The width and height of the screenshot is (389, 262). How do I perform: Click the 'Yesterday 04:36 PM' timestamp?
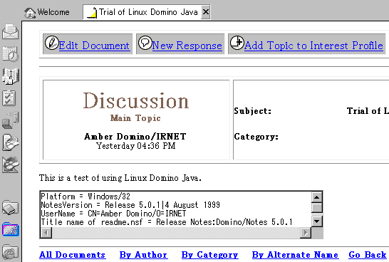click(x=135, y=146)
